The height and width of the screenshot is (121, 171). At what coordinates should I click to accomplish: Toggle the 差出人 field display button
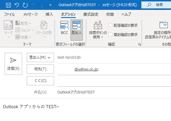77,30
